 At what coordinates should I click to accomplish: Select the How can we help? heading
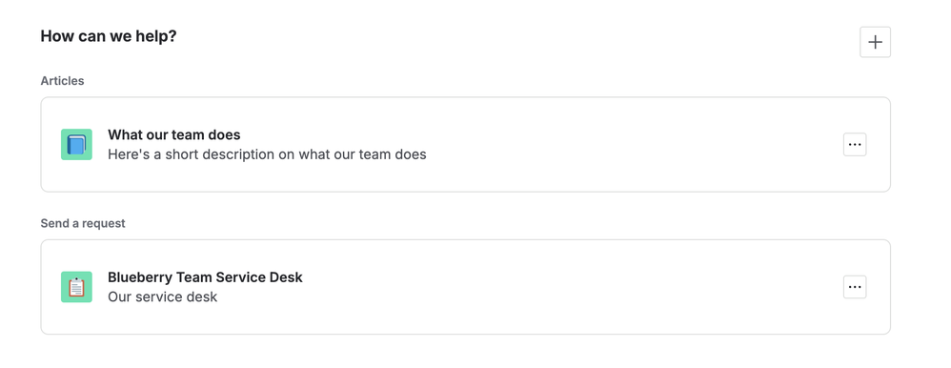coord(109,36)
